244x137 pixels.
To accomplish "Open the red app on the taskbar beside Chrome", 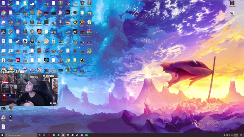I will pos(68,135).
